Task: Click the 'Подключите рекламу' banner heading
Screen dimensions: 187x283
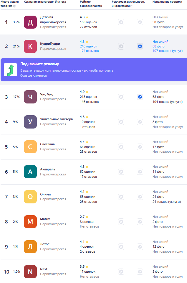Action: [40, 64]
